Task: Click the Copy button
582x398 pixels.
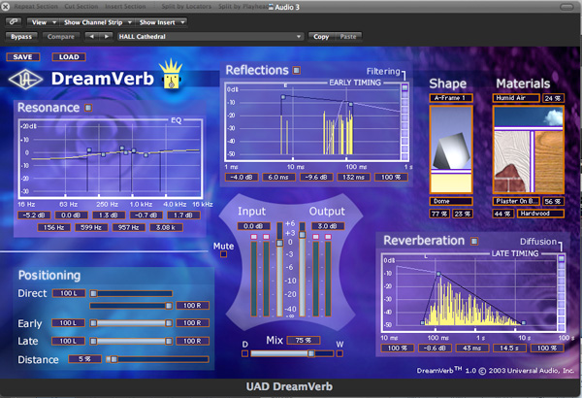Action: [321, 37]
